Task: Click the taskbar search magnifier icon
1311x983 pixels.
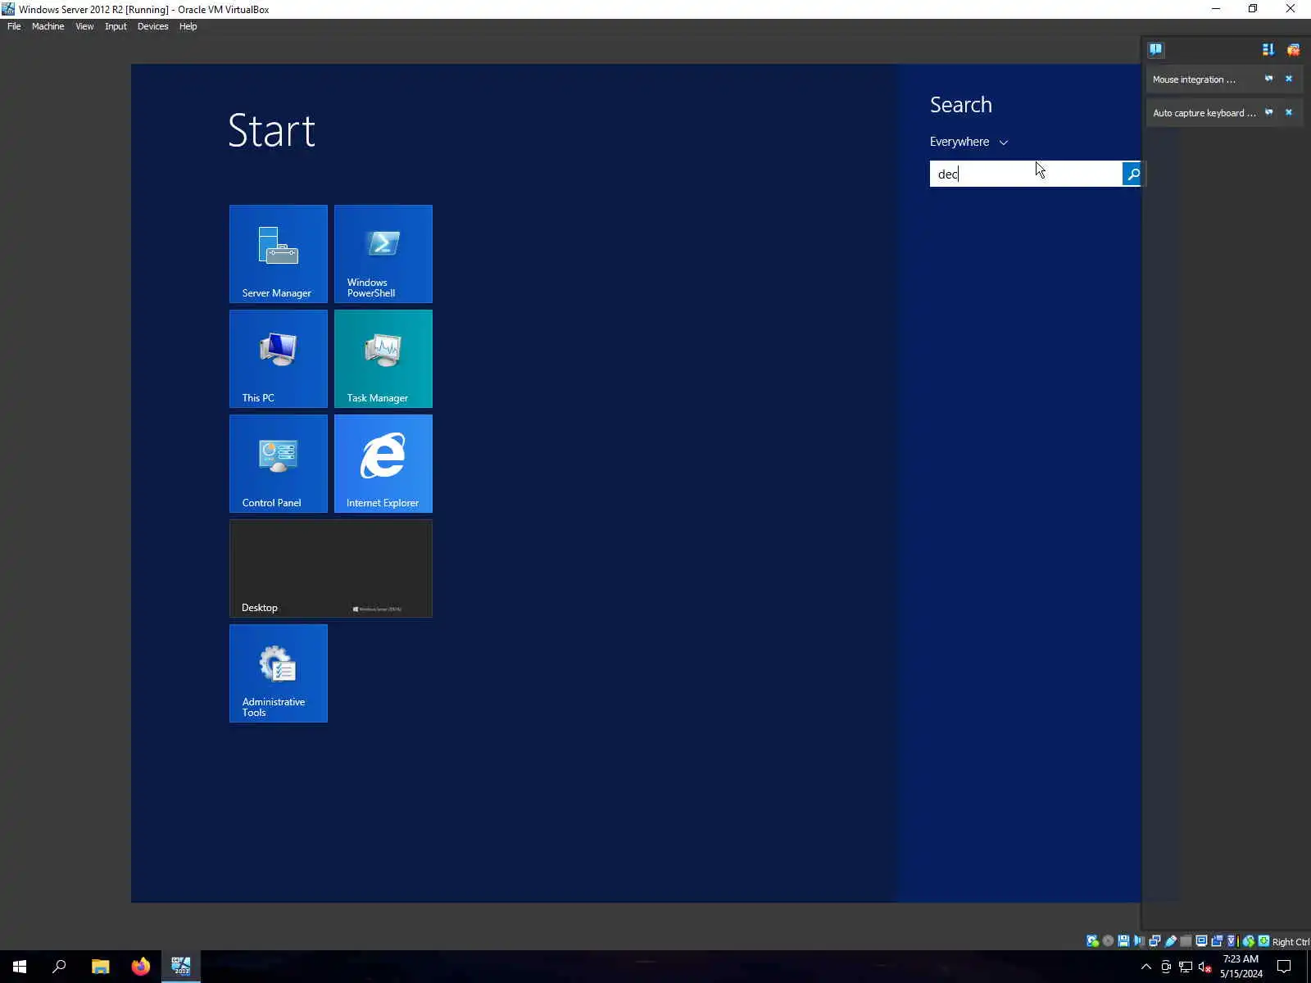Action: (x=59, y=967)
